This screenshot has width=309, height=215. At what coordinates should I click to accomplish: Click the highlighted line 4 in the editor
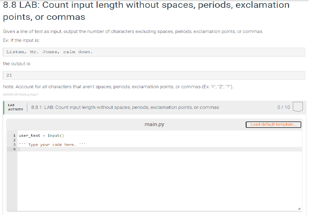(x=107, y=149)
